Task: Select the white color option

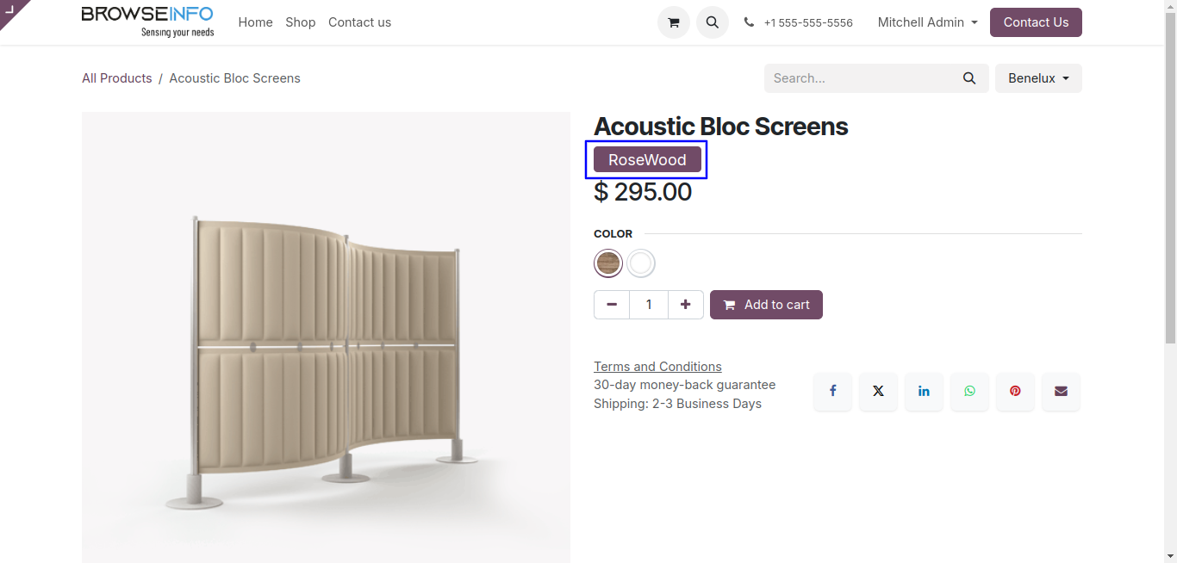Action: 641,263
